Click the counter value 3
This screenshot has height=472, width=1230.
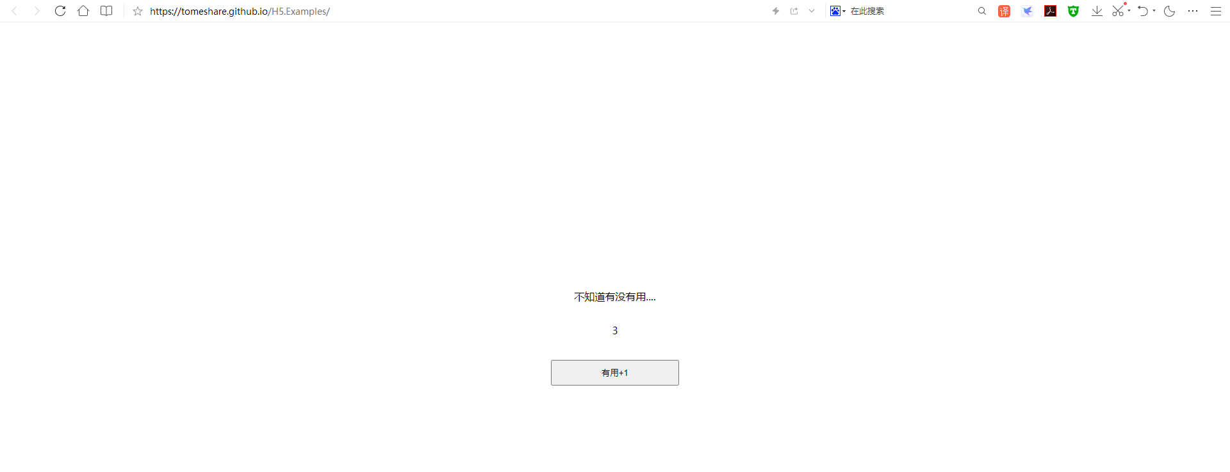coord(615,330)
